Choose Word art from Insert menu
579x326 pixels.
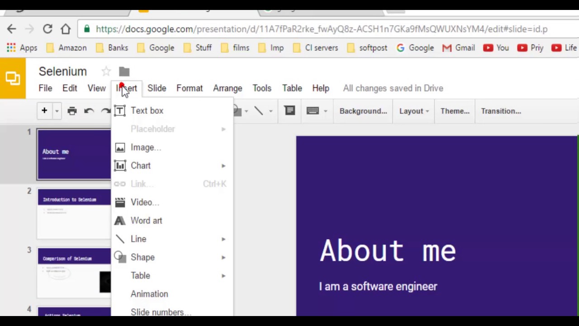click(172, 221)
